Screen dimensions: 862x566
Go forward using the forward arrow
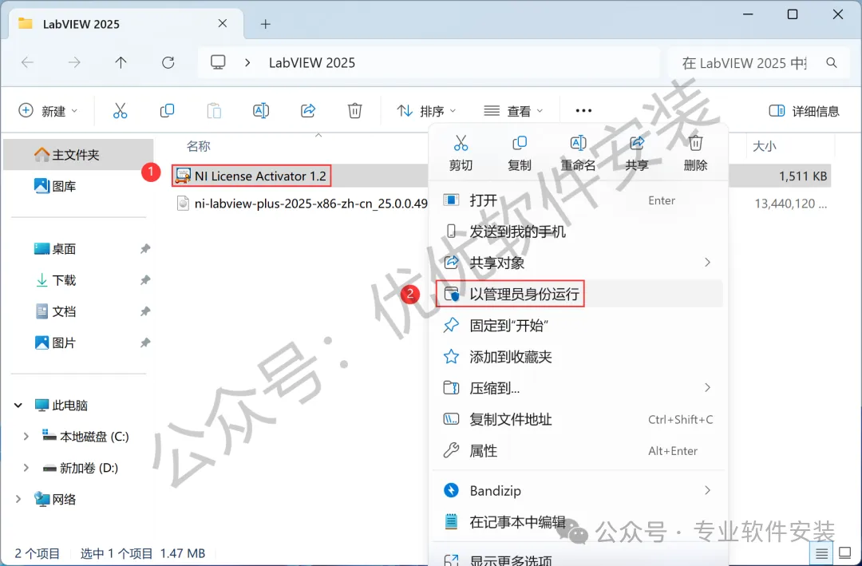click(74, 63)
